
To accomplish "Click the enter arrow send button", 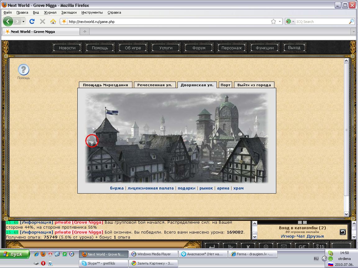I will tap(212, 246).
